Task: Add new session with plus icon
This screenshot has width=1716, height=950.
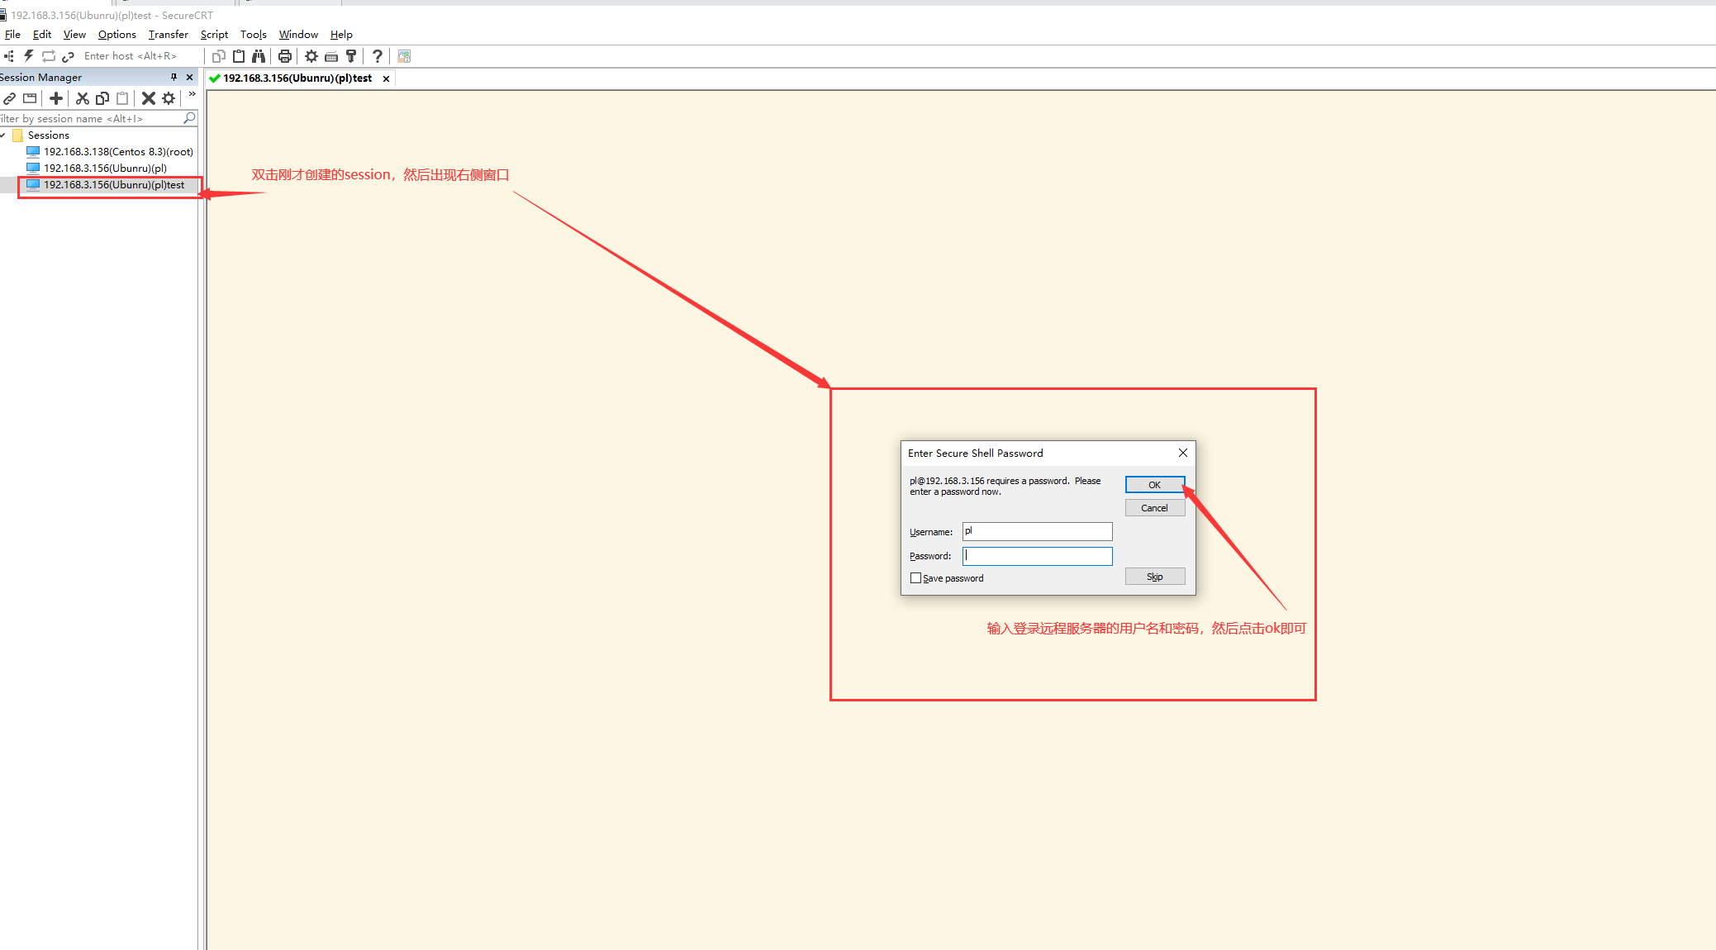Action: click(x=56, y=98)
